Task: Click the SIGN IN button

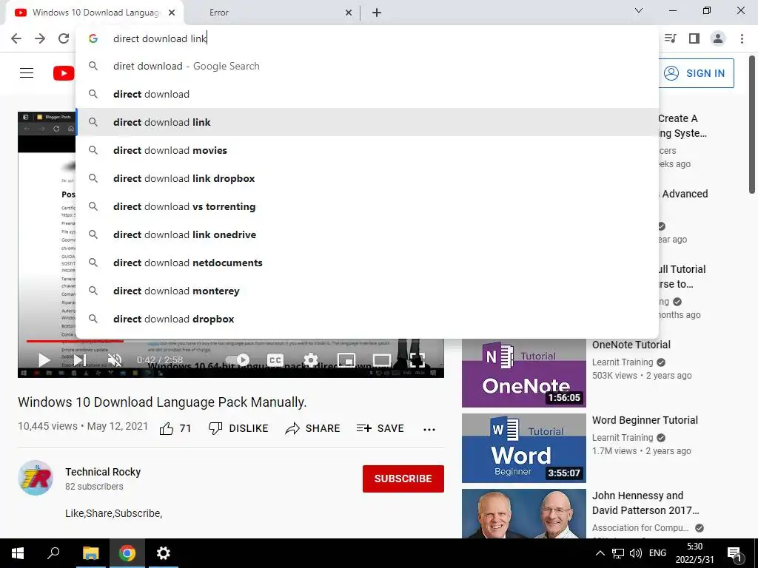Action: point(696,73)
